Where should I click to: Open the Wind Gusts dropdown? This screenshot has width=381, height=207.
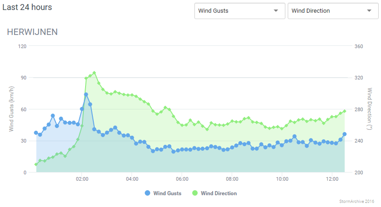[x=239, y=11]
